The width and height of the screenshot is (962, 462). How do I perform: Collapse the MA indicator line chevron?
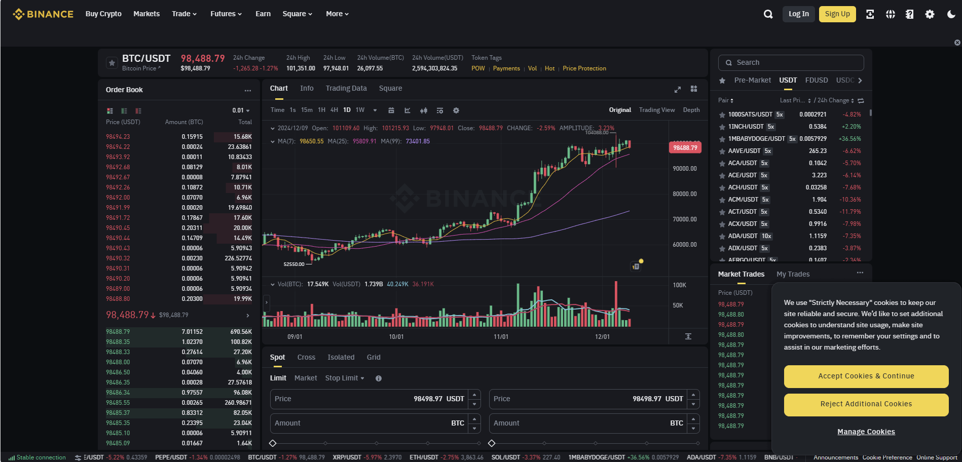273,142
